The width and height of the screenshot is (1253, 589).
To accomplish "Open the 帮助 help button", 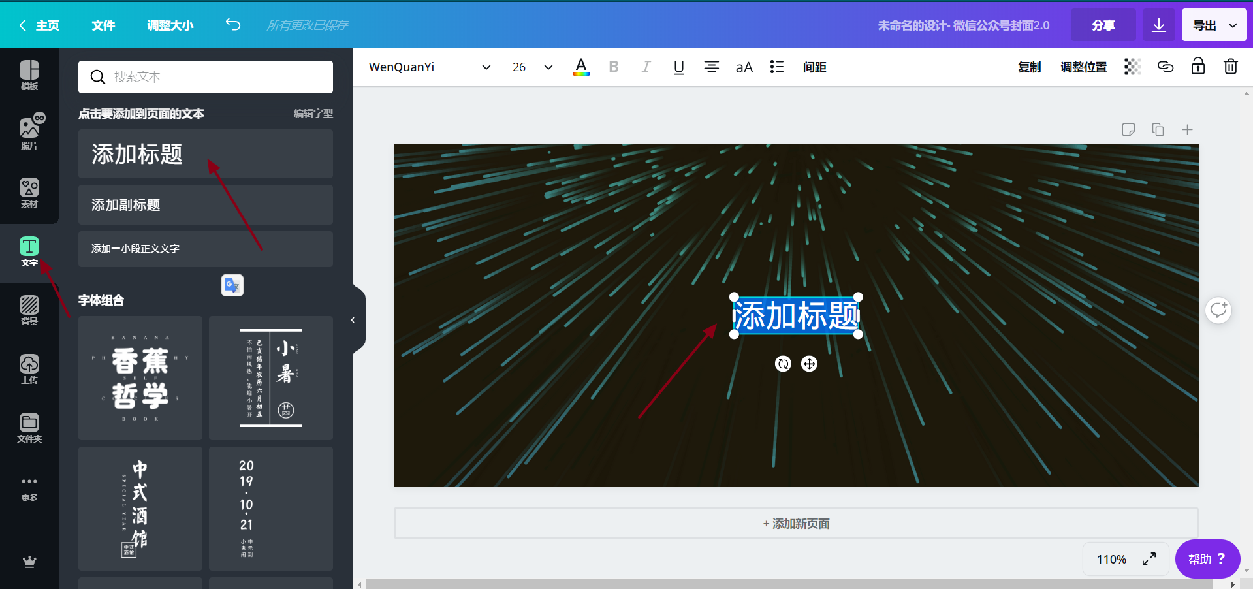I will click(1207, 559).
